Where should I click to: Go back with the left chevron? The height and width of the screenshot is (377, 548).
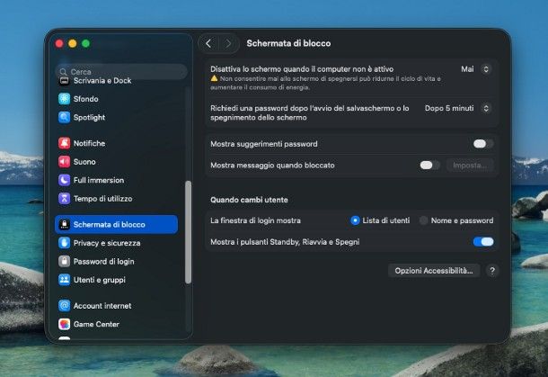click(x=208, y=43)
